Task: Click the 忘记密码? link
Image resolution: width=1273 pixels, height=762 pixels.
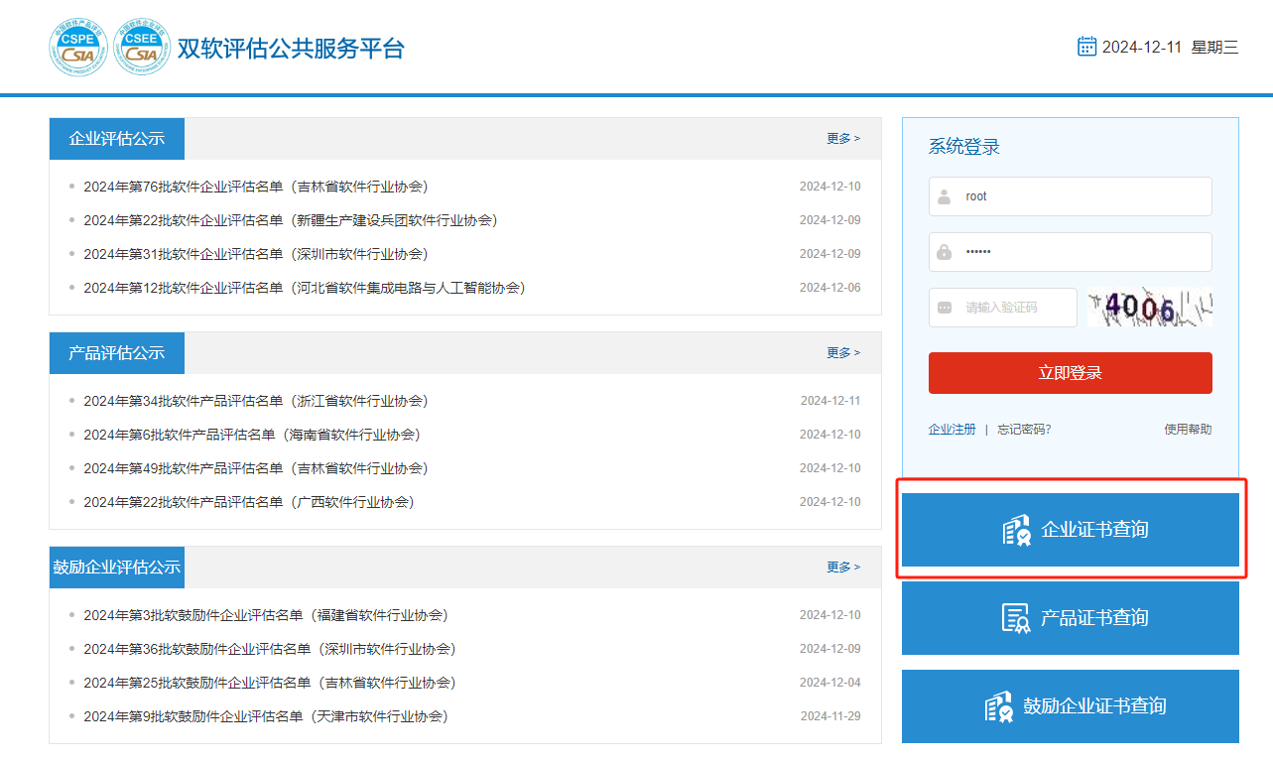Action: pyautogui.click(x=1024, y=430)
